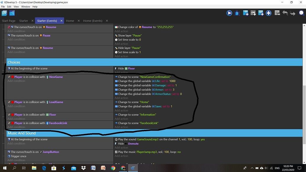The image size is (306, 172).
Task: Select the Resume color value 255;255;255
Action: [165, 27]
